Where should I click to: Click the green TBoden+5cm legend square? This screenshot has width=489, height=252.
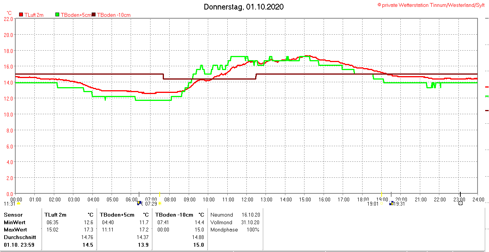point(57,15)
